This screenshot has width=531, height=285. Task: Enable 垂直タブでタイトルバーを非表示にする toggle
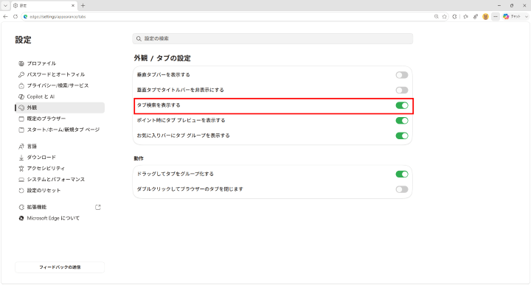click(402, 91)
